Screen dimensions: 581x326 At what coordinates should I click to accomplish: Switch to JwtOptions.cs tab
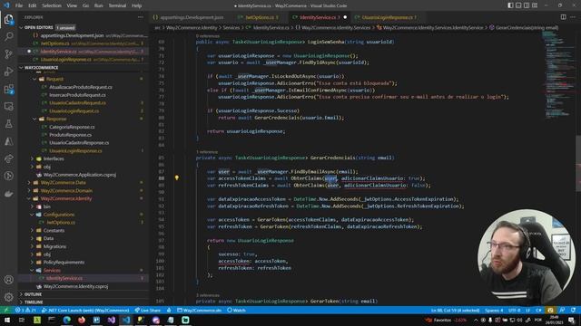point(260,17)
